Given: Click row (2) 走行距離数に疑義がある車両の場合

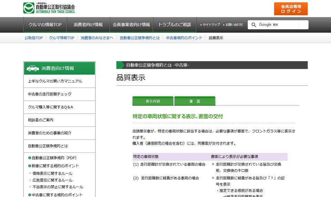Looking at the screenshot, I should 166,178.
